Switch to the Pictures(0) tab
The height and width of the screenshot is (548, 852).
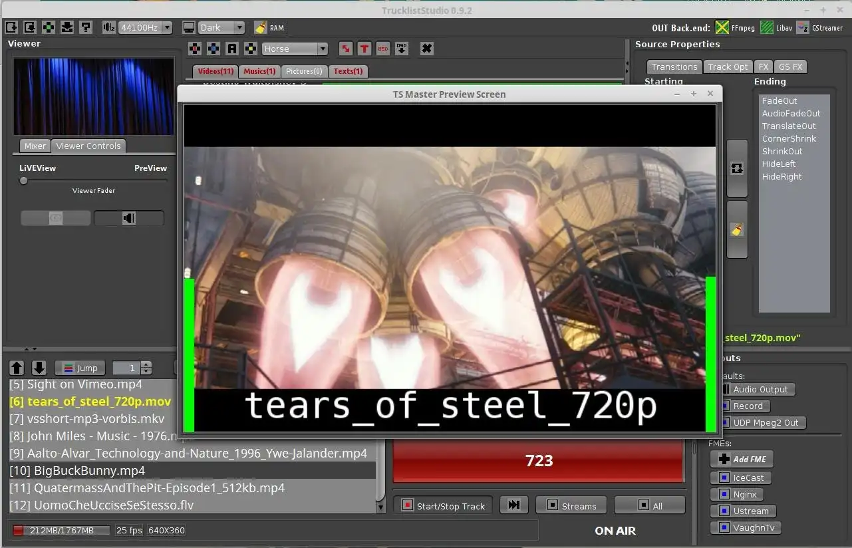[304, 71]
